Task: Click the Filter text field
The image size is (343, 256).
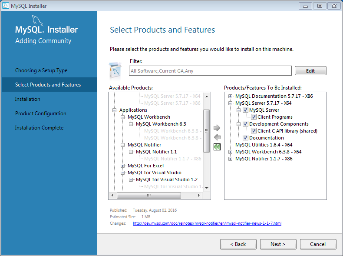Action: pos(210,71)
